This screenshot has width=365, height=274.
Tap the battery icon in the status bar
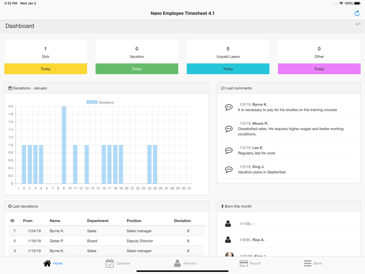357,3
